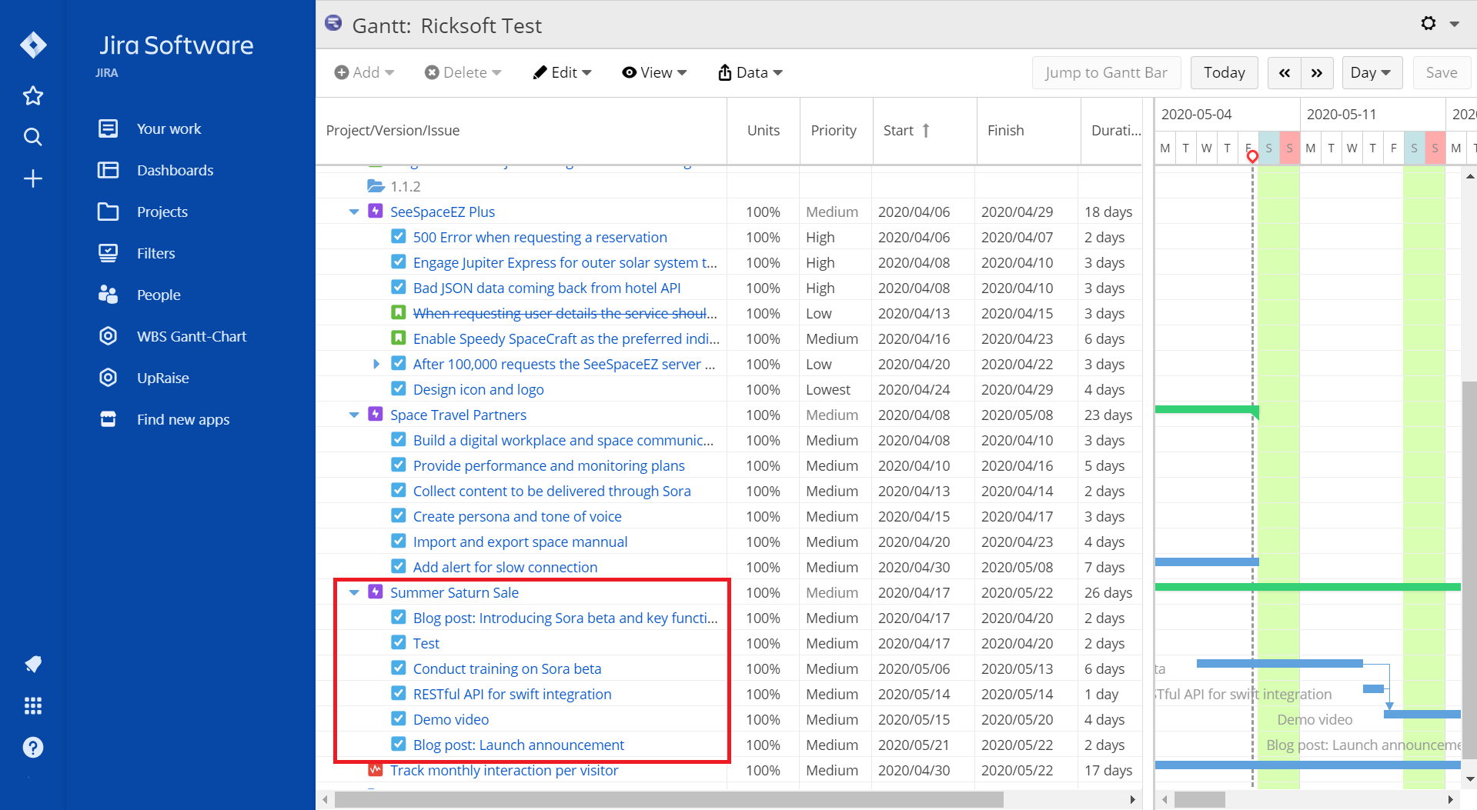Open starred items star icon
Image resolution: width=1477 pixels, height=810 pixels.
click(33, 96)
